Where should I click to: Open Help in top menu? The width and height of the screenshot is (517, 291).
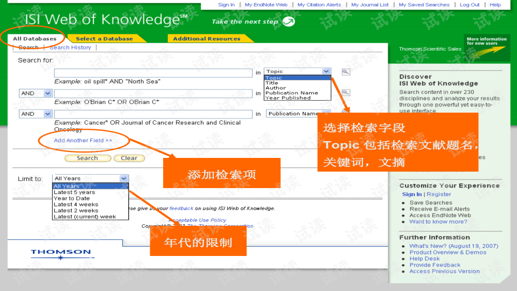[495, 5]
